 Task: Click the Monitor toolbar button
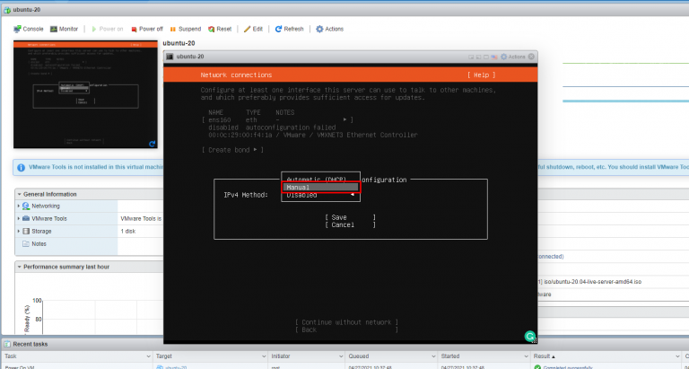[64, 29]
